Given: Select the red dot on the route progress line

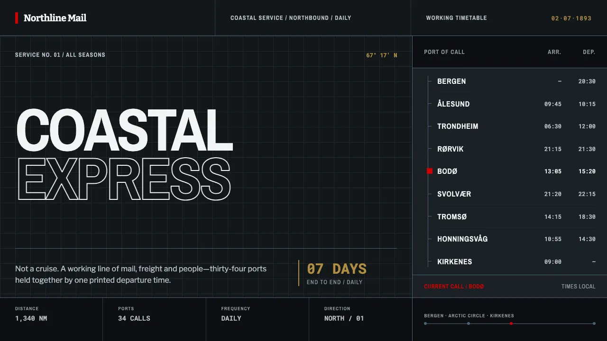Looking at the screenshot, I should pyautogui.click(x=511, y=323).
